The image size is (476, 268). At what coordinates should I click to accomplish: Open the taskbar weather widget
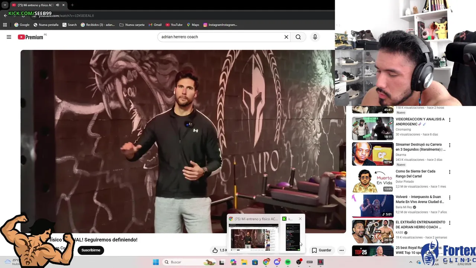point(12,262)
